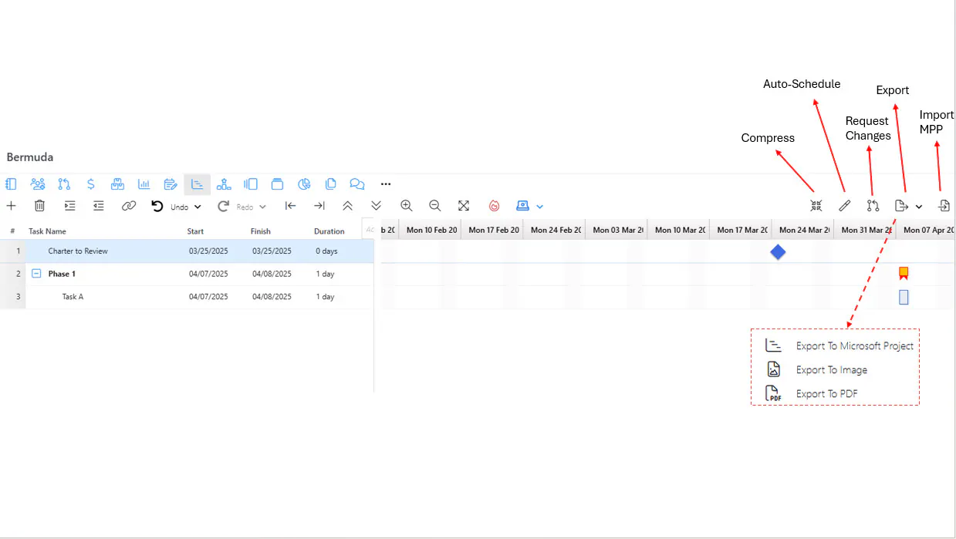
Task: Click the Undo arrow icon
Action: pos(157,206)
